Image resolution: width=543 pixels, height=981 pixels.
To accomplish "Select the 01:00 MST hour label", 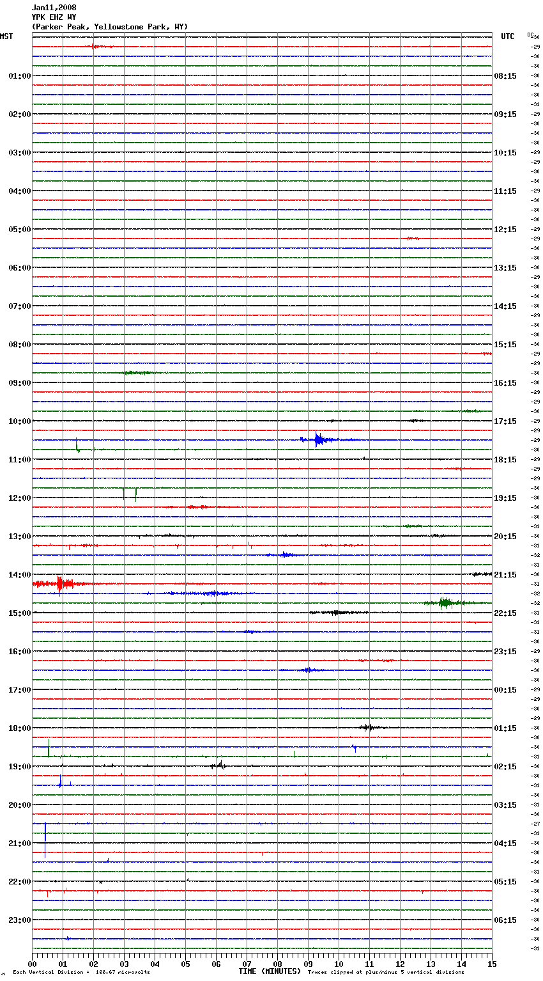I will click(x=20, y=76).
